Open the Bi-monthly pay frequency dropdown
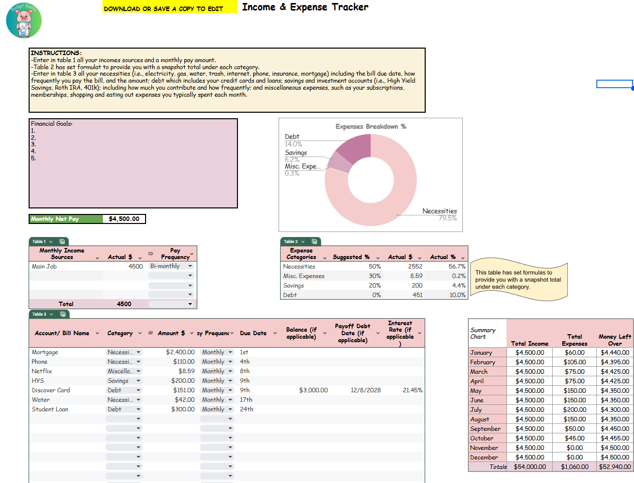The height and width of the screenshot is (483, 634). pyautogui.click(x=191, y=266)
